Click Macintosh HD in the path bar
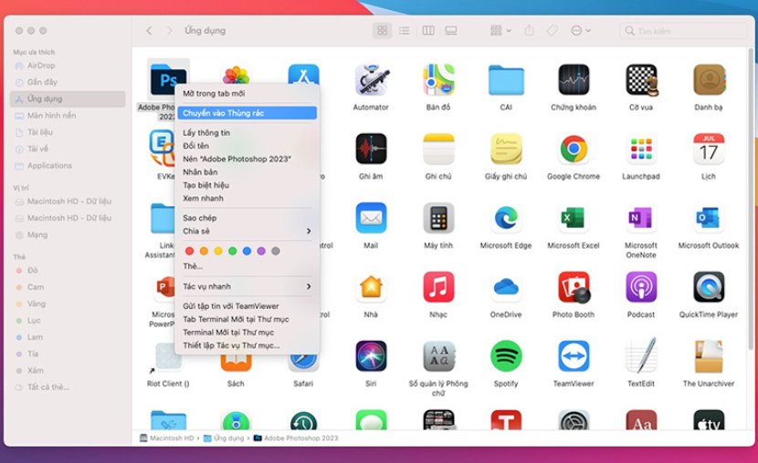This screenshot has height=463, width=758. [167, 437]
